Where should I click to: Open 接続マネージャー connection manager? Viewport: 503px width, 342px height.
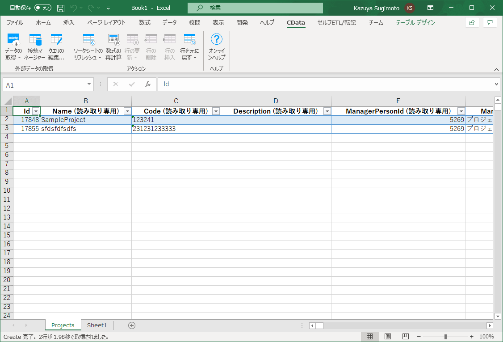(35, 47)
